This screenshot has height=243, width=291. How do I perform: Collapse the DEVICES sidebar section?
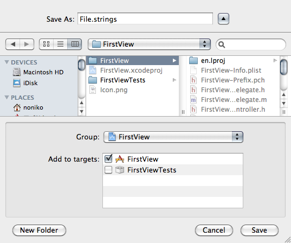coord(7,62)
